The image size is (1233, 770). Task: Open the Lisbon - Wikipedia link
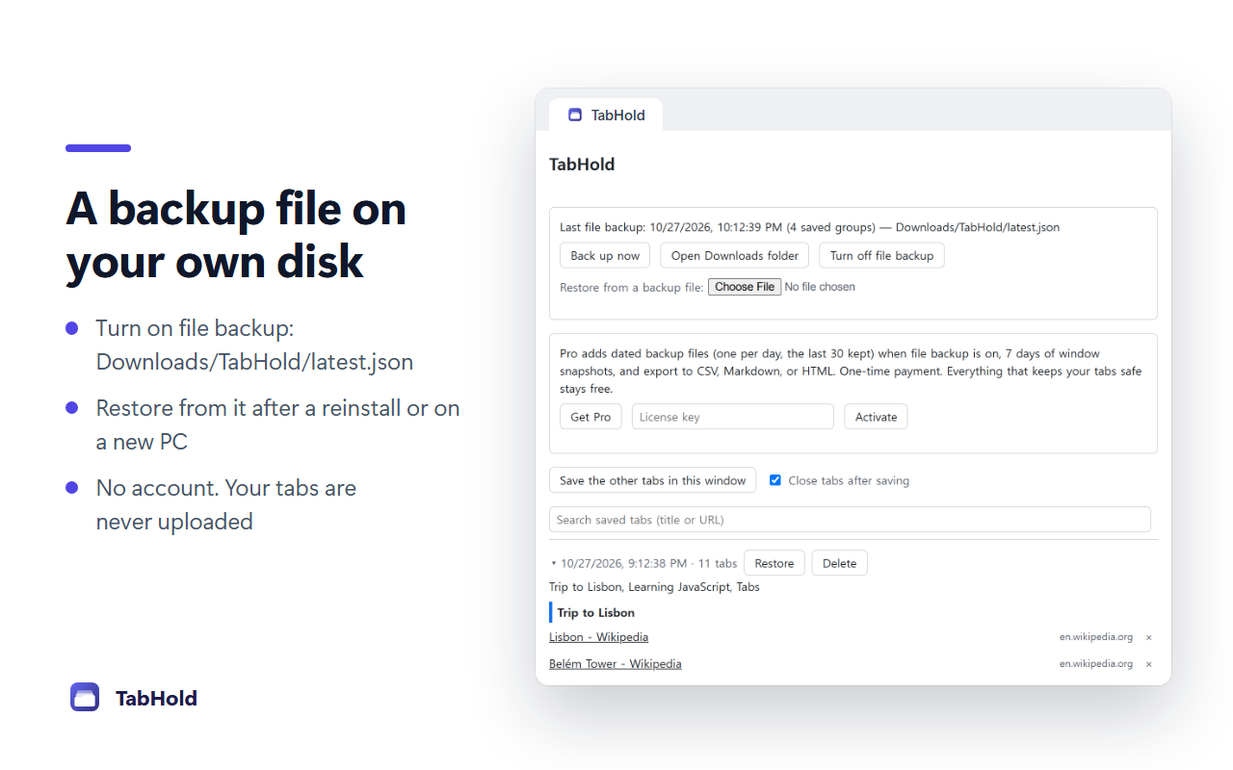598,637
